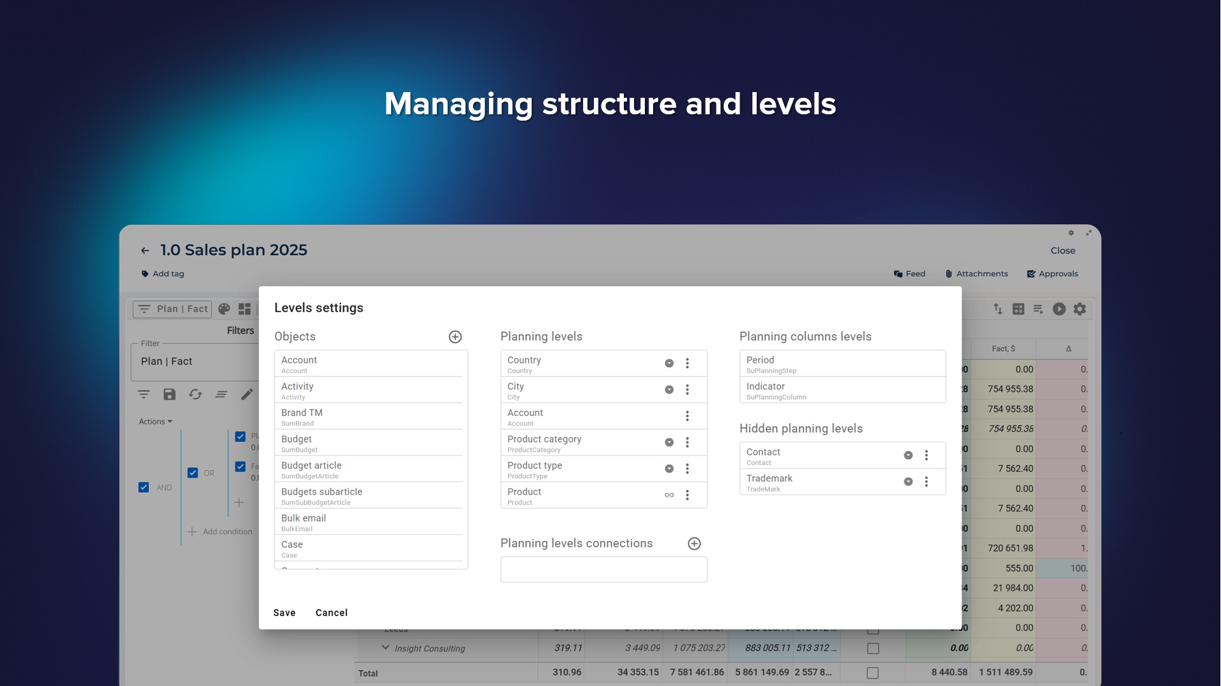This screenshot has height=686, width=1221.
Task: Toggle the OR condition checkbox
Action: click(193, 473)
